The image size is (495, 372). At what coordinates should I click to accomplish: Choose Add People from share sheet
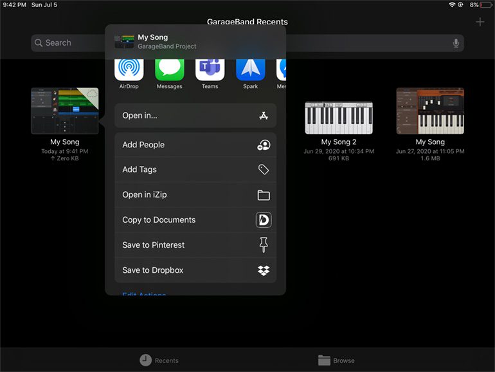click(x=195, y=145)
